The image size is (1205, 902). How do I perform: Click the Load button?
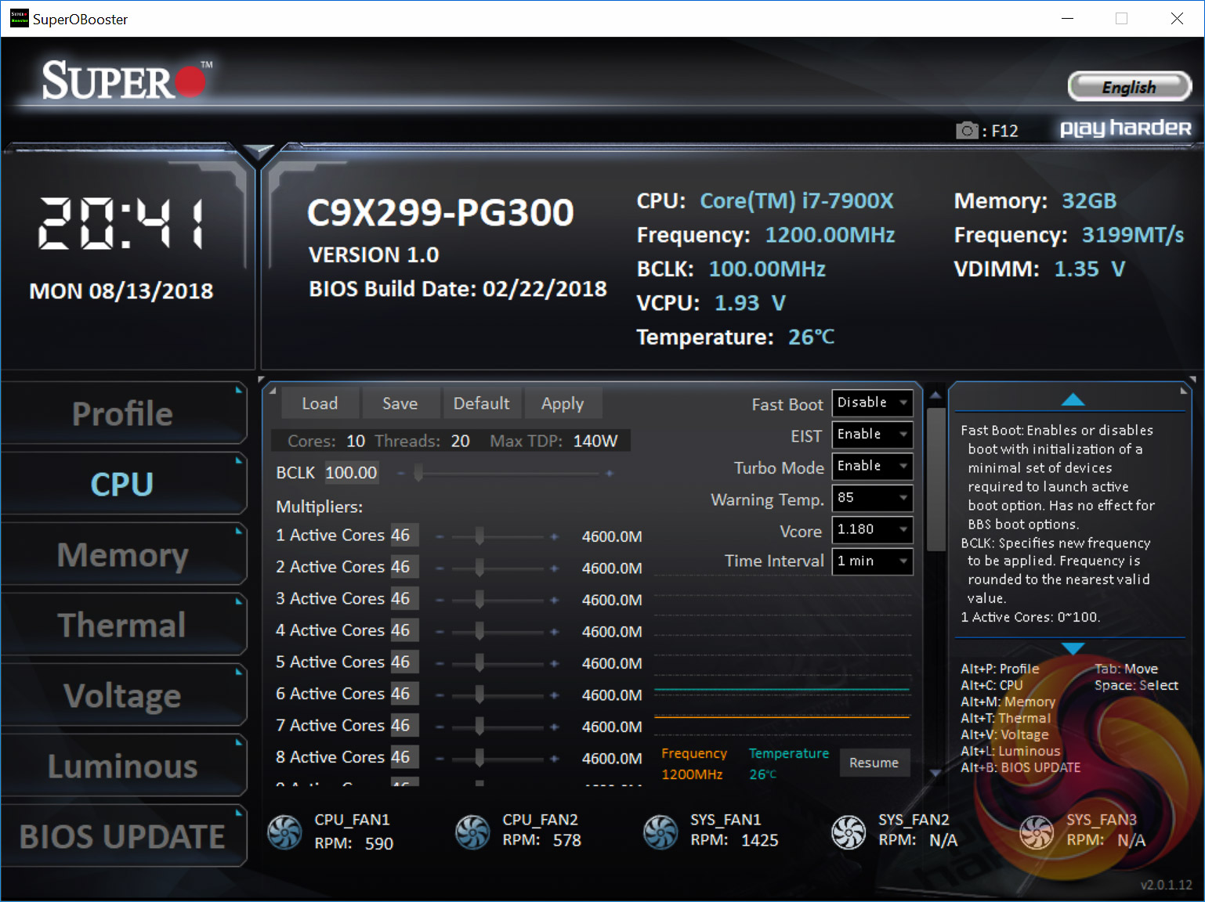pos(320,403)
